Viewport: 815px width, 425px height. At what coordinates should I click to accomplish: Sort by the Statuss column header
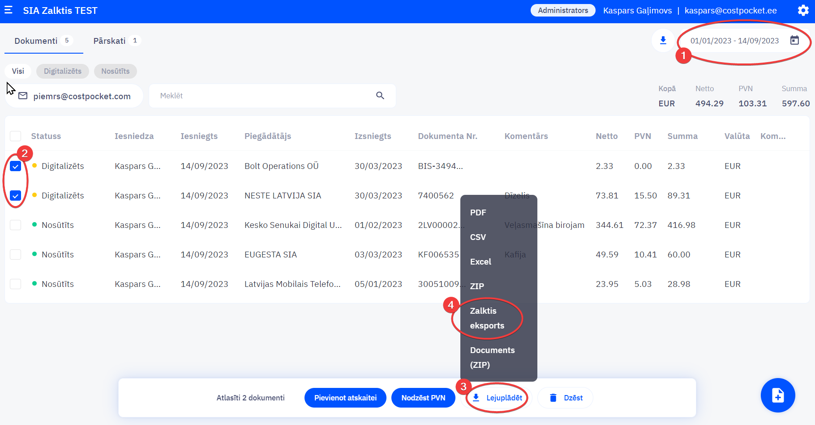(x=46, y=136)
